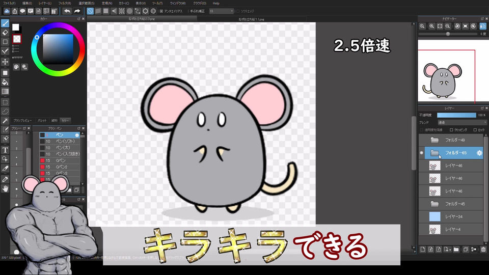489x275 pixels.
Task: Select the Move tool
Action: pos(5,62)
